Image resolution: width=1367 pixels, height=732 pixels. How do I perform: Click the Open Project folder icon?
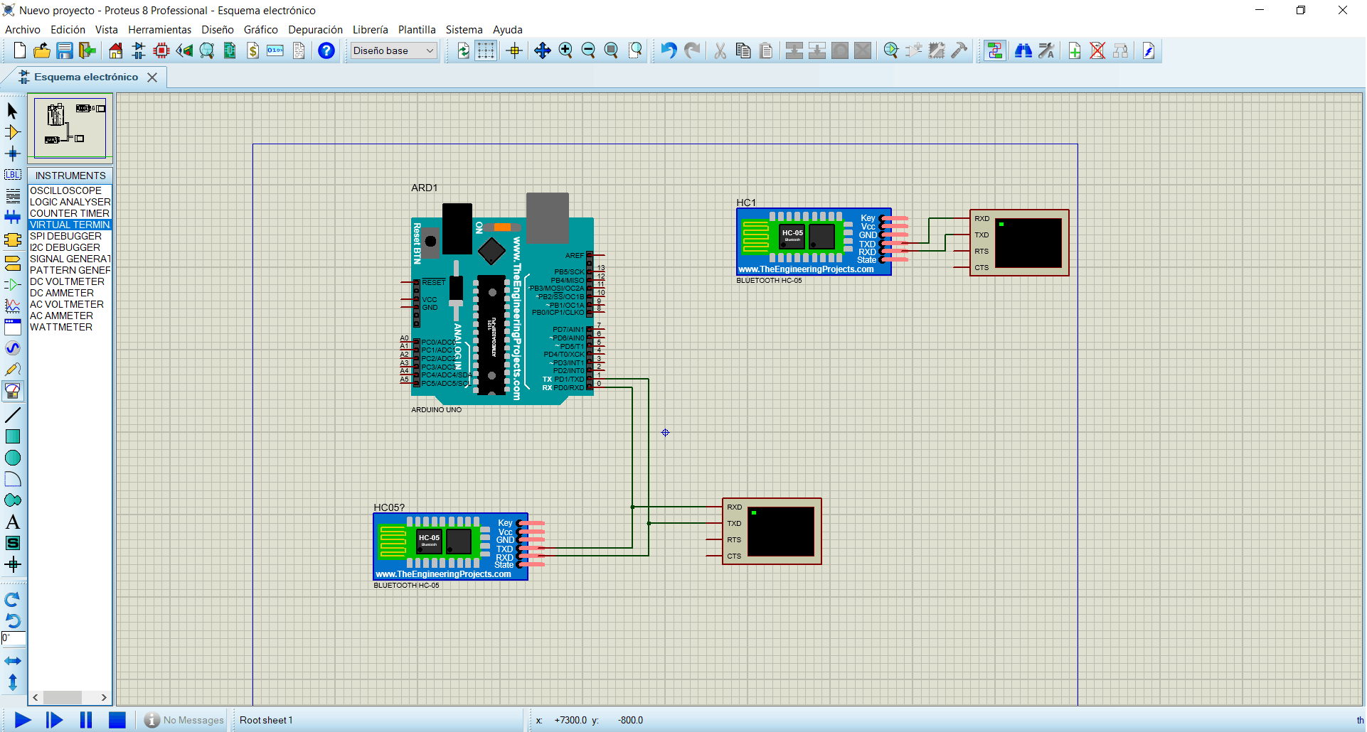(x=42, y=50)
